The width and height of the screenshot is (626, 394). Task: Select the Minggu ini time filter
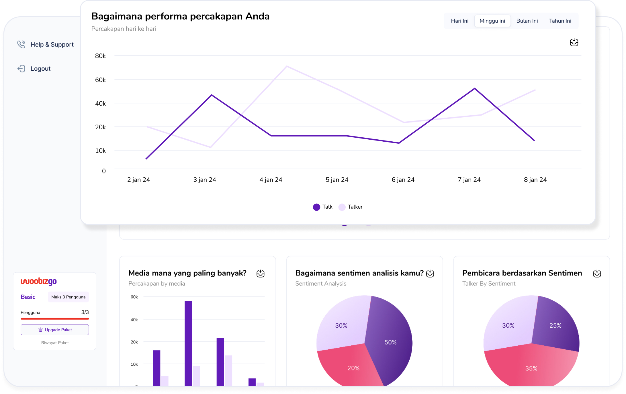[x=492, y=21]
